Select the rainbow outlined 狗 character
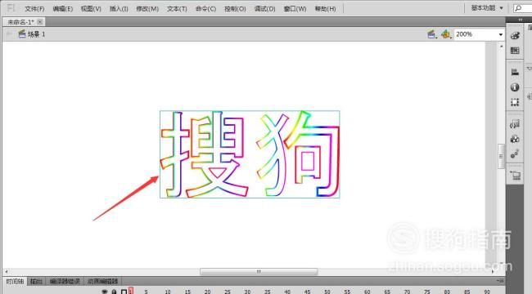 click(x=298, y=154)
